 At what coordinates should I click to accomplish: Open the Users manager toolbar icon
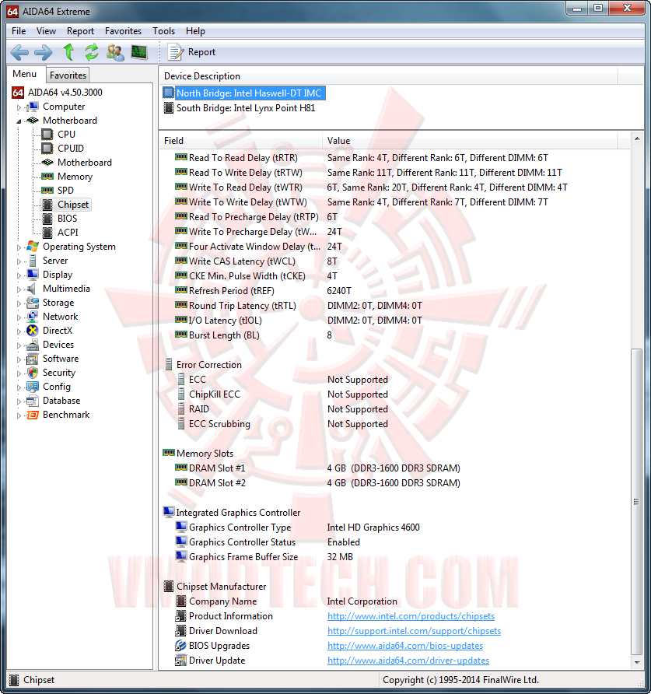pyautogui.click(x=115, y=52)
